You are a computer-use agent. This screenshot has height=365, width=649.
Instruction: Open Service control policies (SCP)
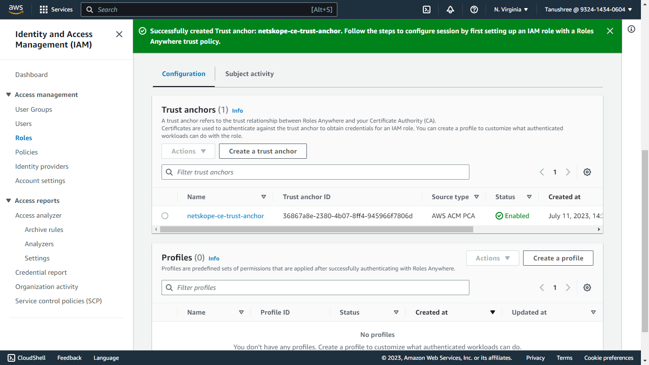click(x=58, y=301)
